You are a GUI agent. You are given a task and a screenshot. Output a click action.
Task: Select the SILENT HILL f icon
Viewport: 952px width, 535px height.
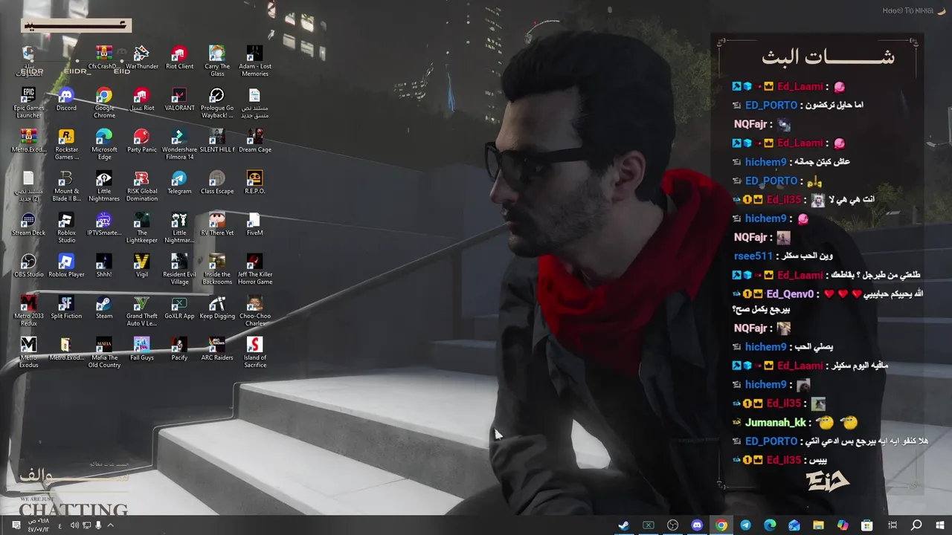point(217,141)
